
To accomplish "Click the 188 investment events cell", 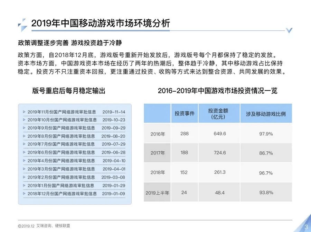I will 184,152.
